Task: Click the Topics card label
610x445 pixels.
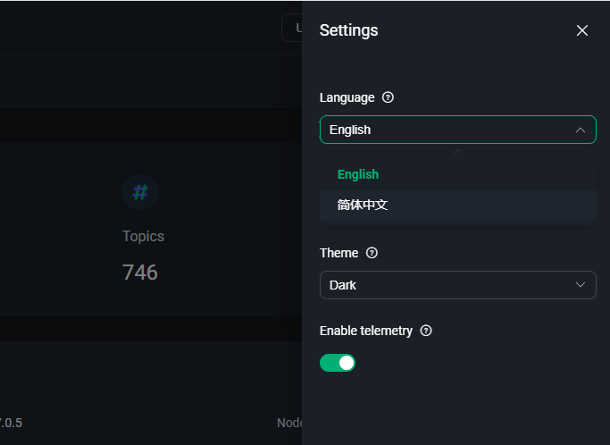Action: point(143,236)
